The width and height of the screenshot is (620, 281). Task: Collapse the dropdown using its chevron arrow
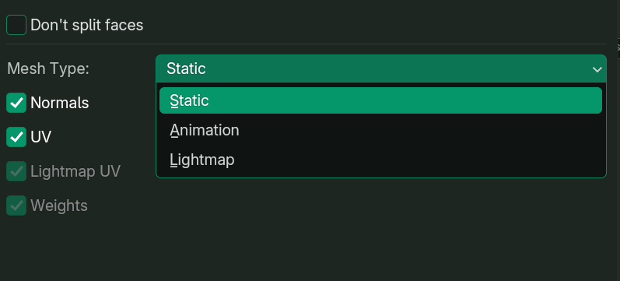click(x=597, y=69)
